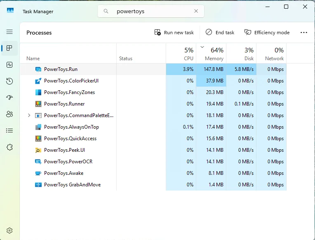Click the PowerToys GrabAndMove icon

click(x=38, y=185)
